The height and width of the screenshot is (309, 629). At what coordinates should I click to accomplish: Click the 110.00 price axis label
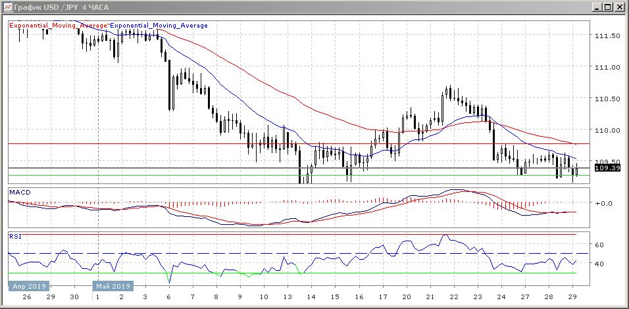point(608,130)
